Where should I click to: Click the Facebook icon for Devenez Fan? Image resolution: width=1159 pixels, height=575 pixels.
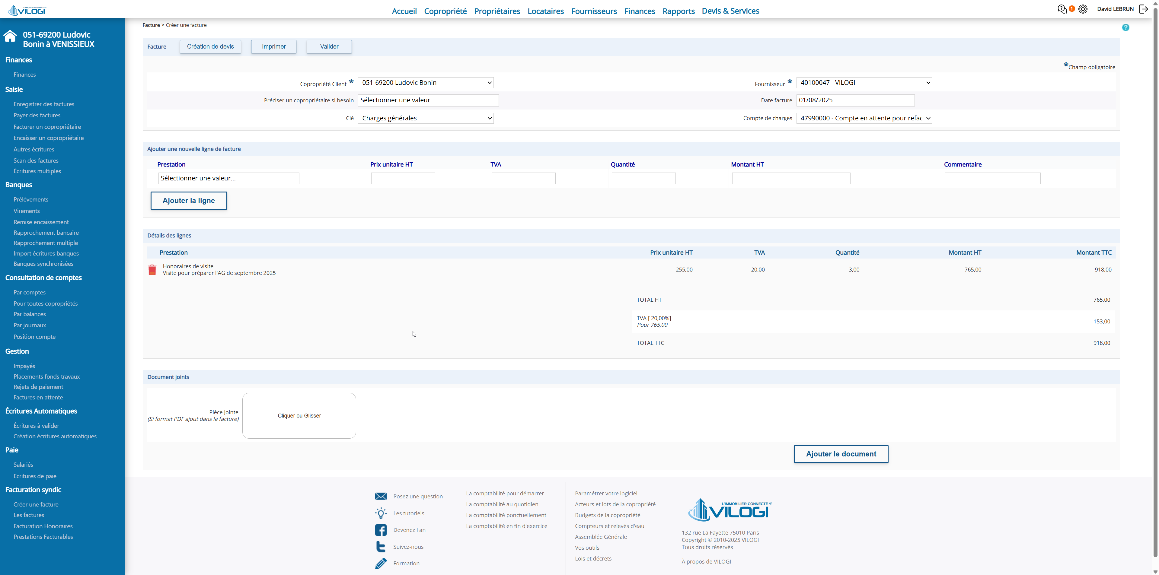pyautogui.click(x=381, y=530)
